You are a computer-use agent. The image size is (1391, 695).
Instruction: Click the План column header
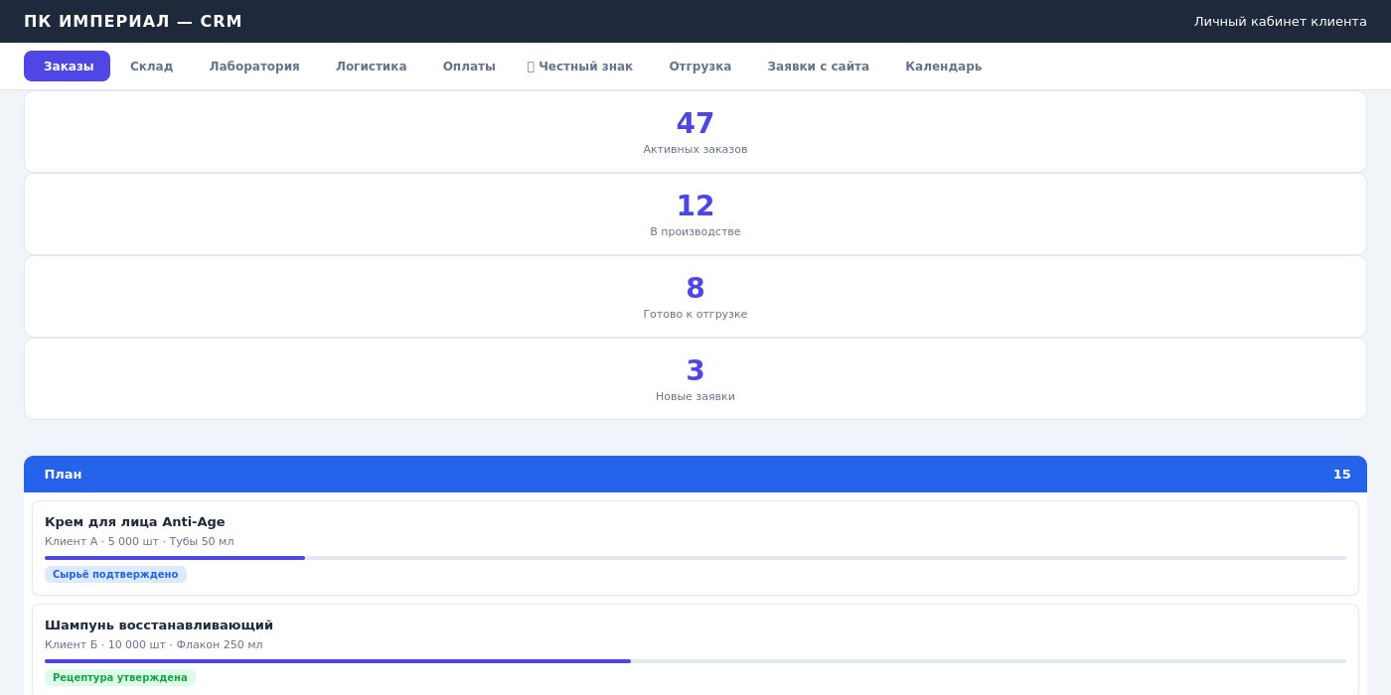point(695,474)
